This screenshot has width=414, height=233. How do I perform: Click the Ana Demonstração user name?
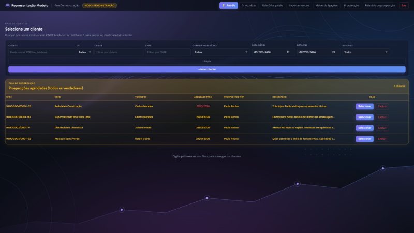[67, 5]
